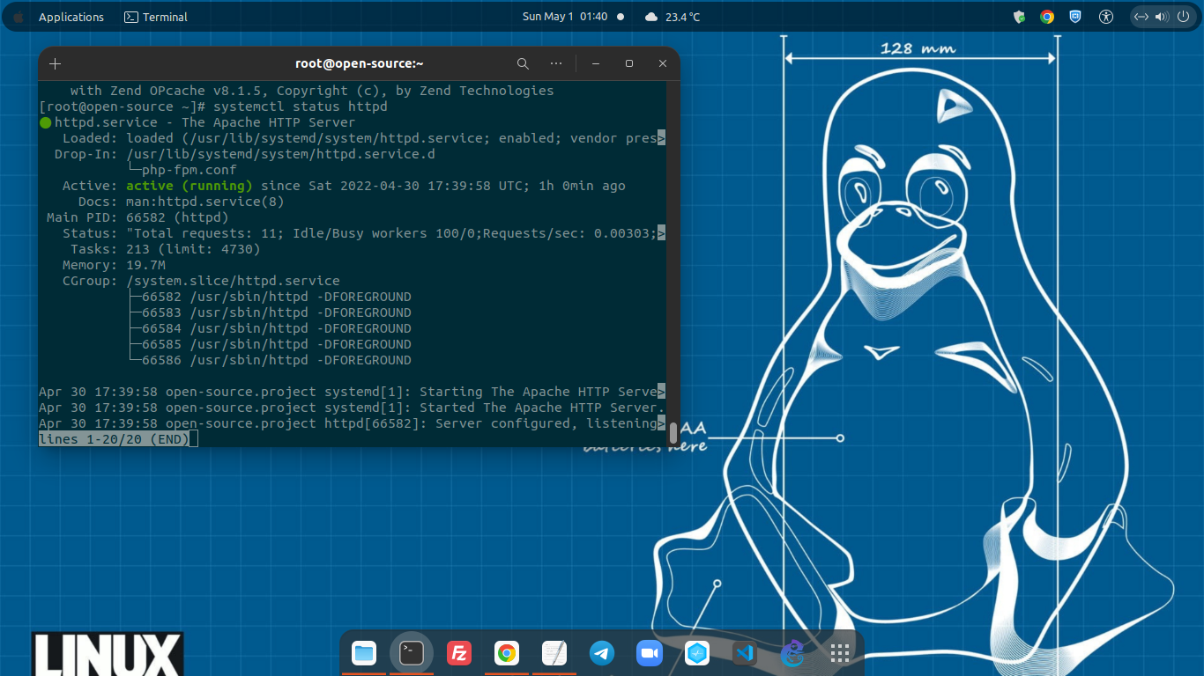The width and height of the screenshot is (1204, 676).
Task: Open the Applications menu in top bar
Action: [x=71, y=17]
